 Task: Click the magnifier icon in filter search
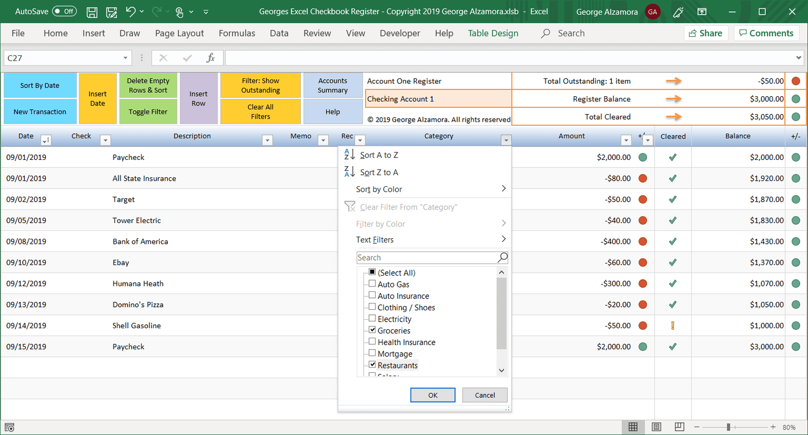pyautogui.click(x=502, y=258)
